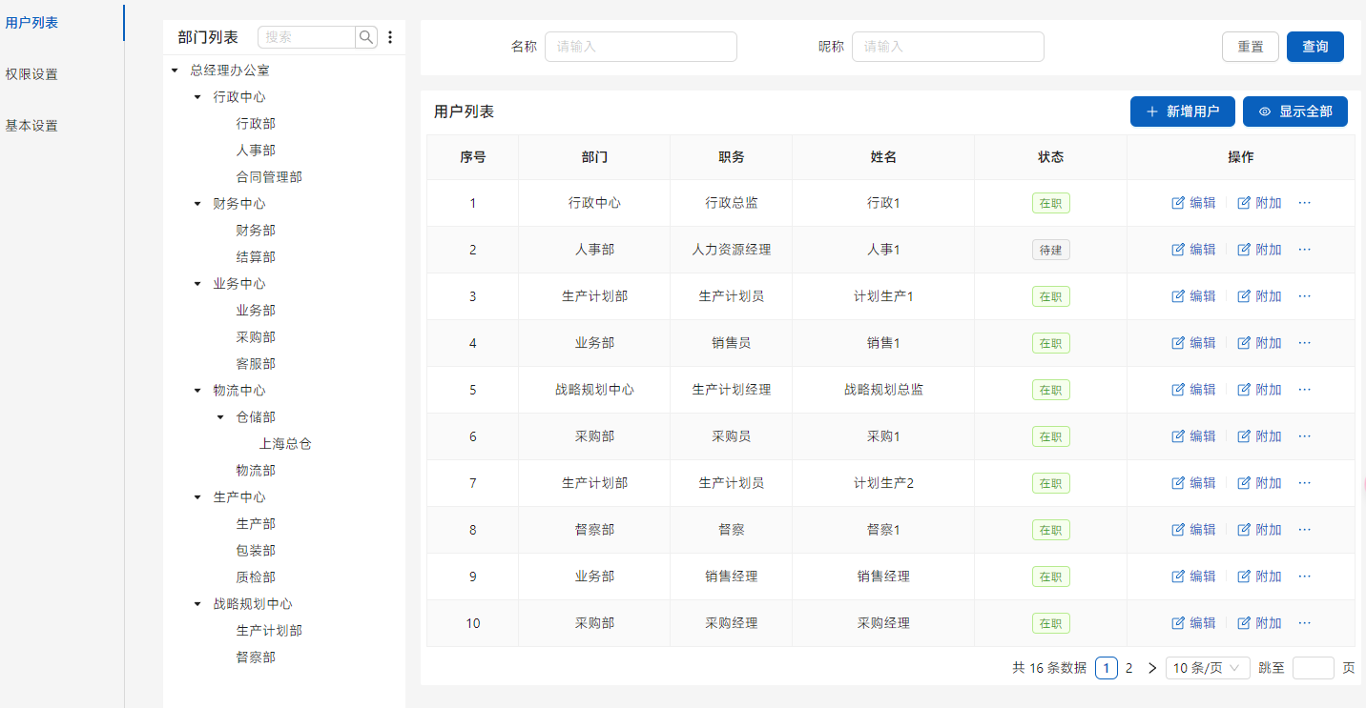The image size is (1366, 708).
Task: Open 权限设置 in the left sidebar
Action: pos(31,74)
